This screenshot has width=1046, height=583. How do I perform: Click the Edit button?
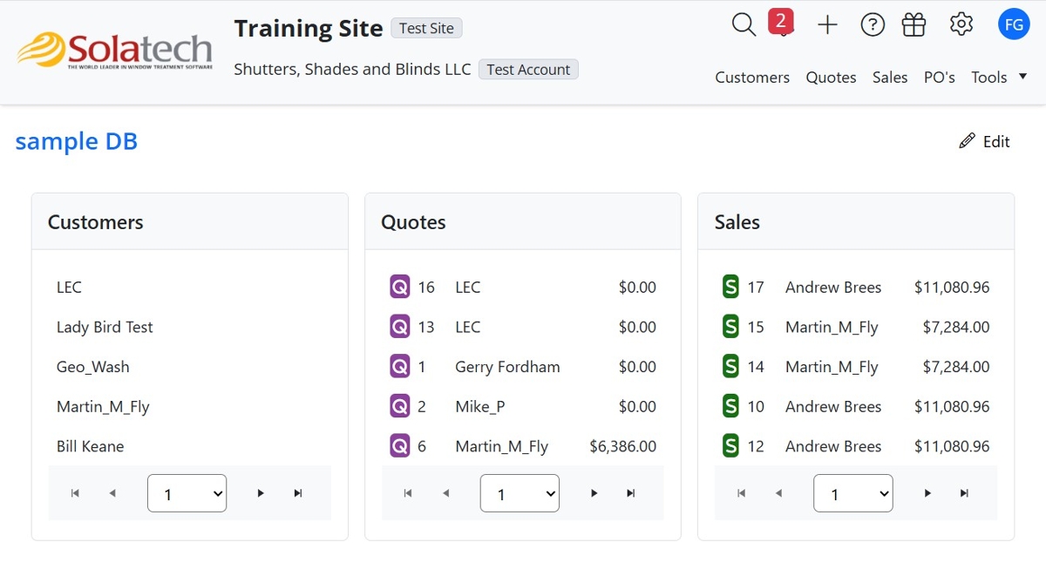(985, 142)
